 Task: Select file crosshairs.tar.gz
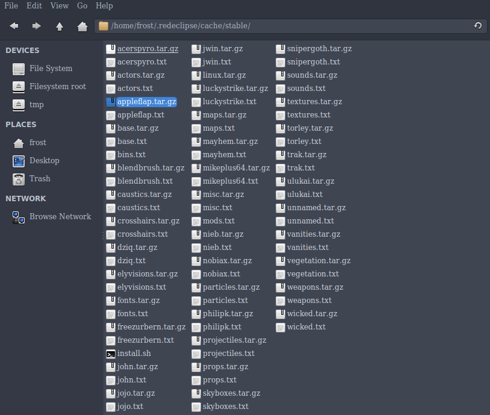[x=149, y=221]
